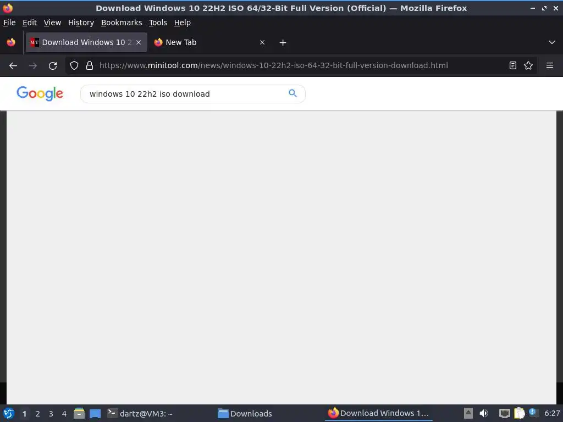The image size is (563, 422).
Task: Open the File menu
Action: (x=9, y=23)
